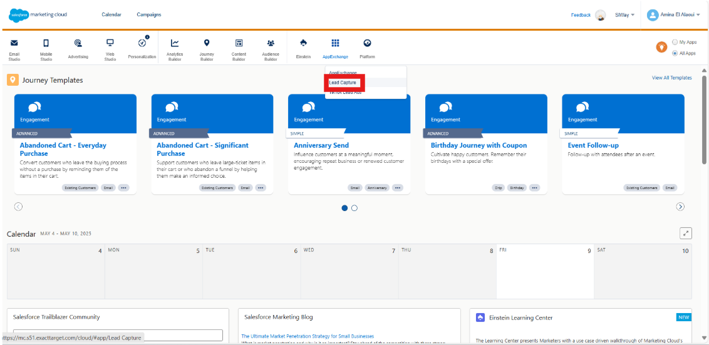This screenshot has height=345, width=709.
Task: Open Content Builder app icon
Action: 239,43
